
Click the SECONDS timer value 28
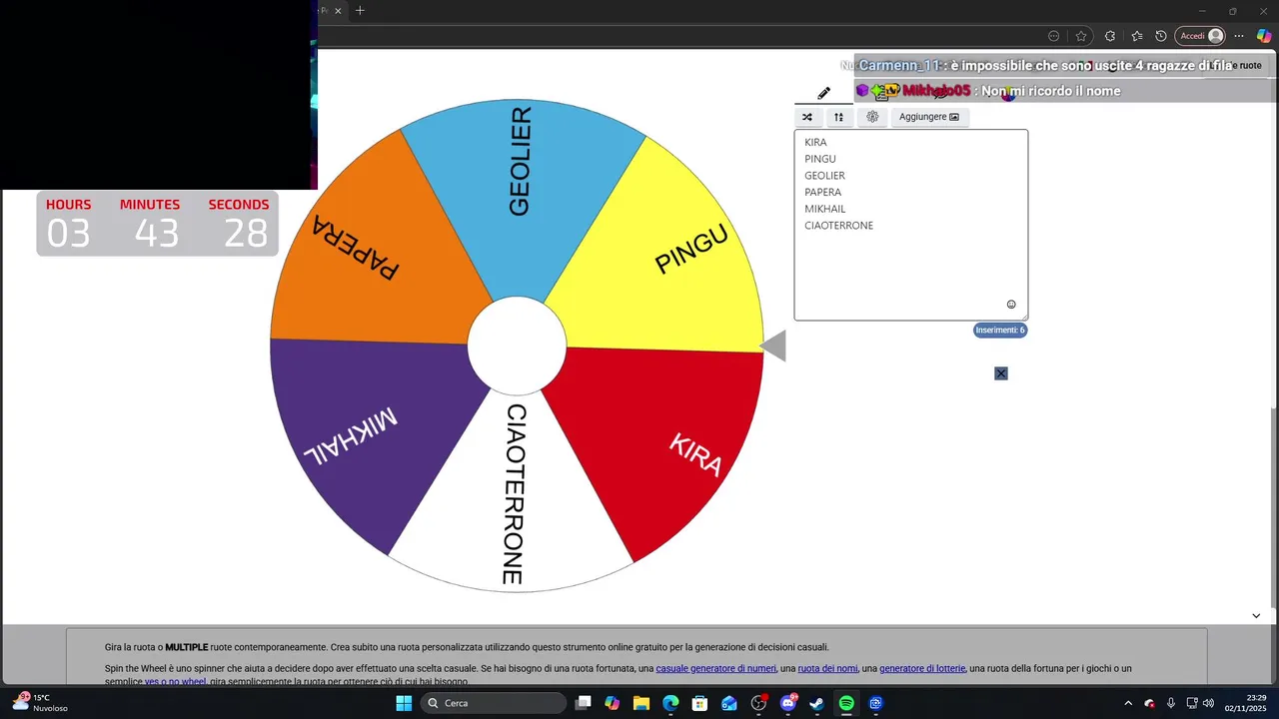click(246, 234)
